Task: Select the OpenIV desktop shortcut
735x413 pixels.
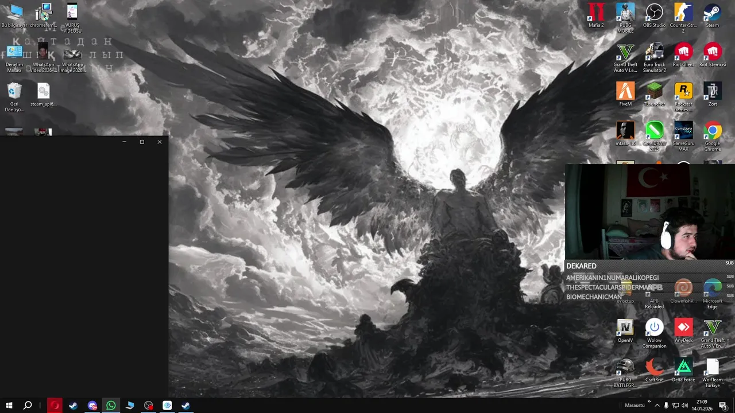Action: tap(625, 331)
